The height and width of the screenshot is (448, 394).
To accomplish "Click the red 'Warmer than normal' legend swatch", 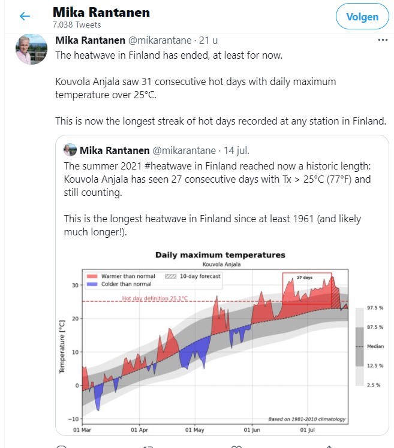I will (x=93, y=276).
